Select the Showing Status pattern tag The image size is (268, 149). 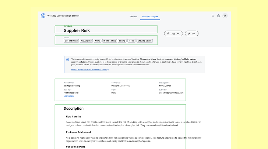[145, 41]
